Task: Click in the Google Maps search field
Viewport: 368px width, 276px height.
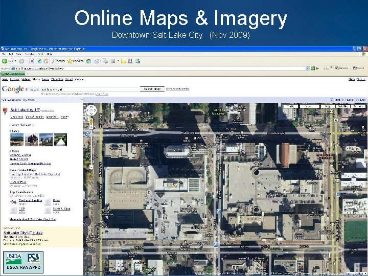Action: tap(90, 89)
